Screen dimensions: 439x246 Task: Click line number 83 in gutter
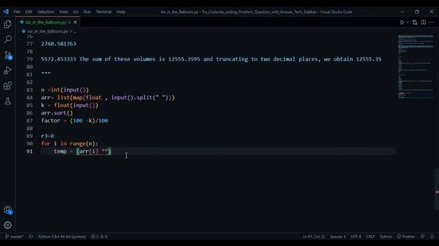pyautogui.click(x=29, y=90)
